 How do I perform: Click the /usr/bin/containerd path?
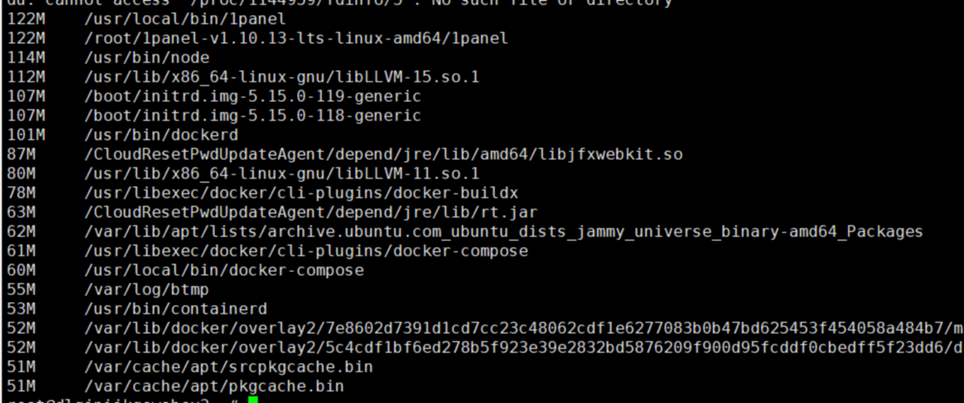(x=176, y=309)
